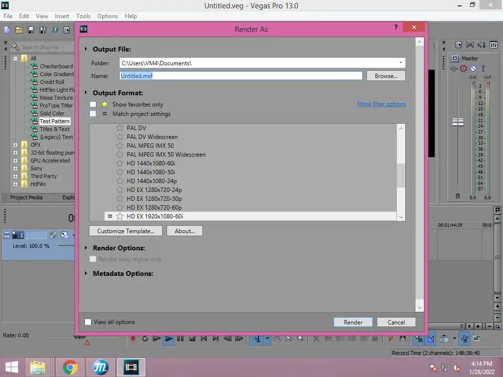Expand the Sony plug-in folder
503x377 pixels.
click(15, 169)
